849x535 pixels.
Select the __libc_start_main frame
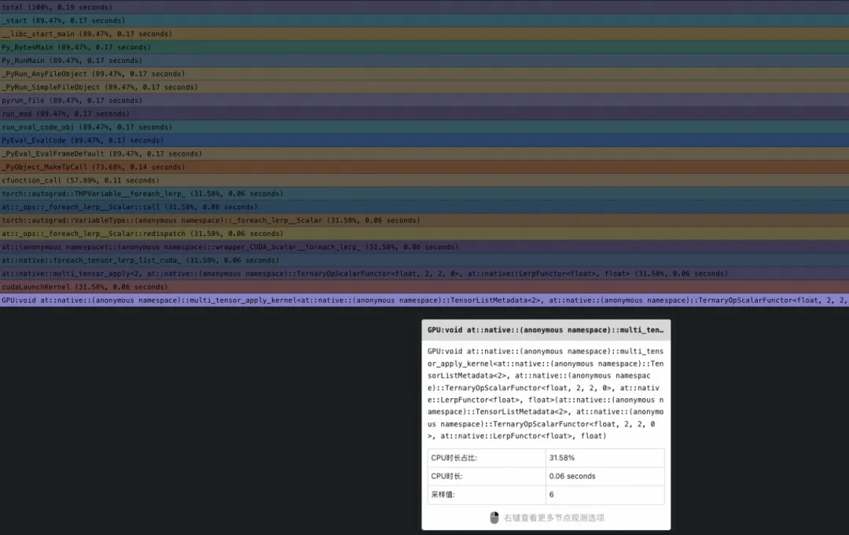(x=424, y=34)
